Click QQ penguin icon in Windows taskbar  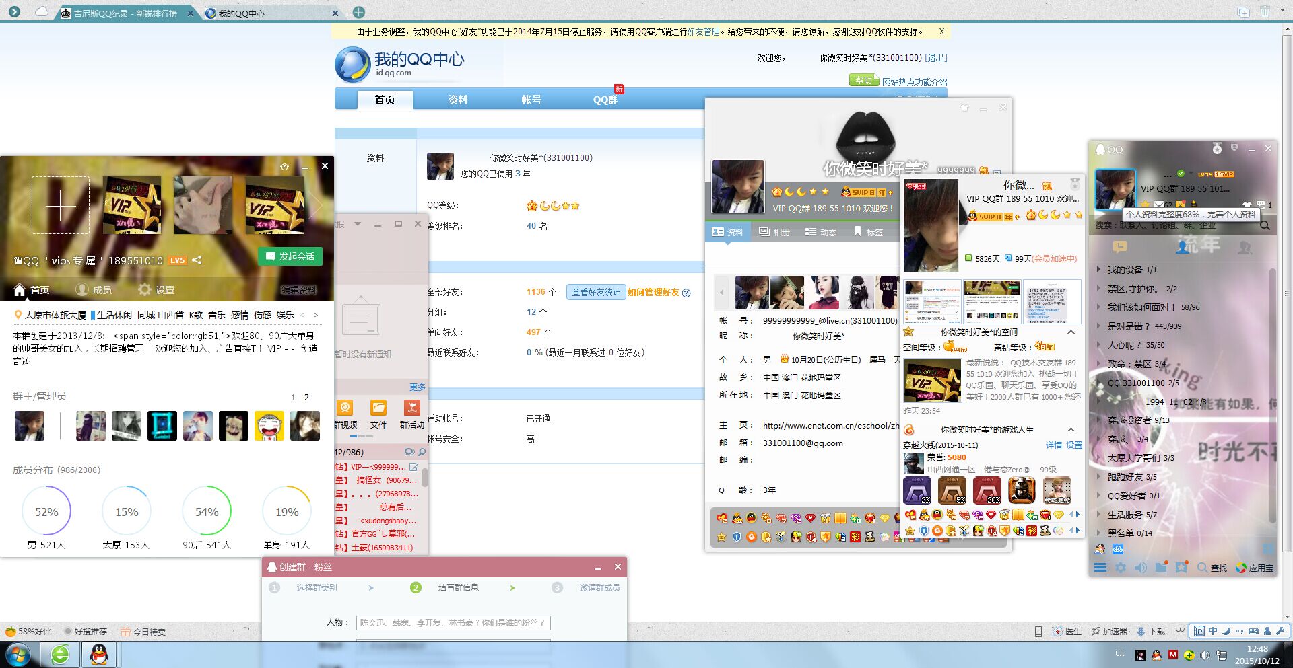click(99, 654)
